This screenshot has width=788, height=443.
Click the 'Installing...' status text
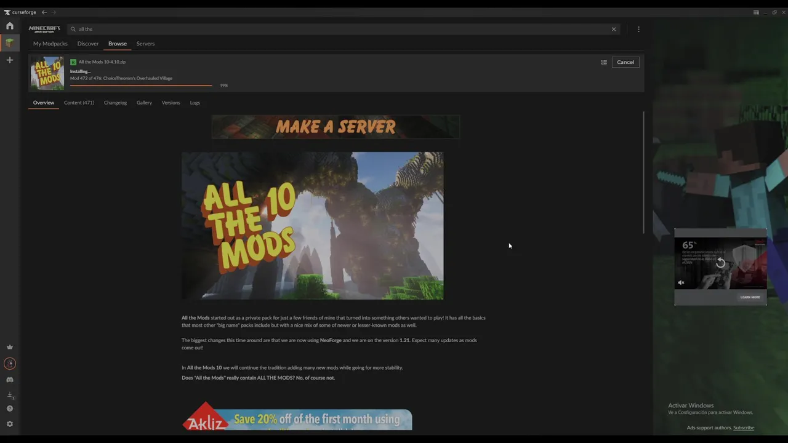80,71
